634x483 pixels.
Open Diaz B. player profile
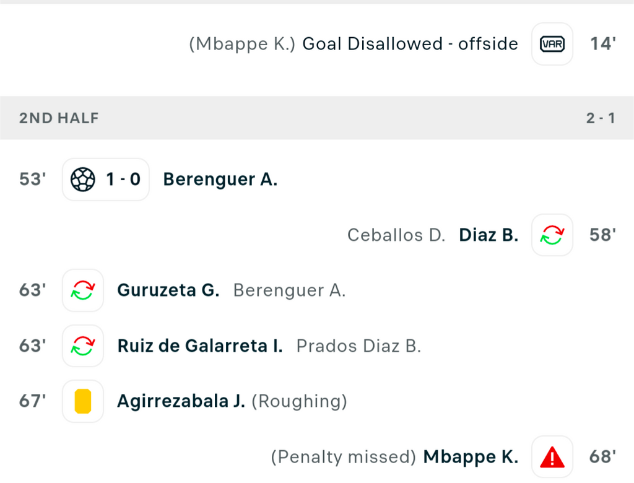click(x=489, y=235)
